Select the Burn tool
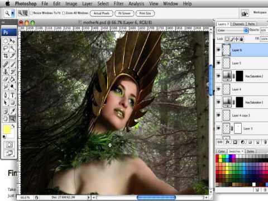 pyautogui.click(x=12, y=87)
